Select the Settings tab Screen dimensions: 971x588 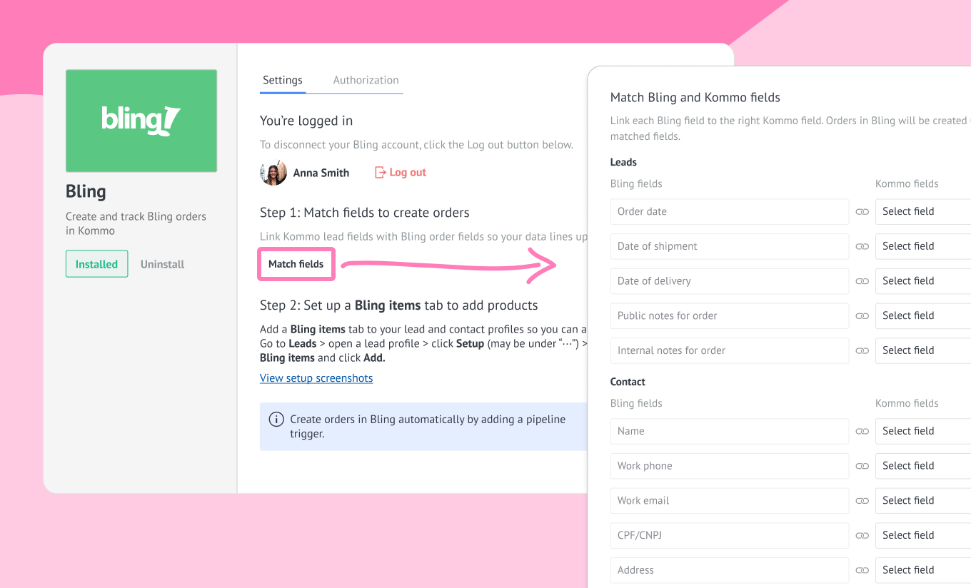(x=283, y=81)
